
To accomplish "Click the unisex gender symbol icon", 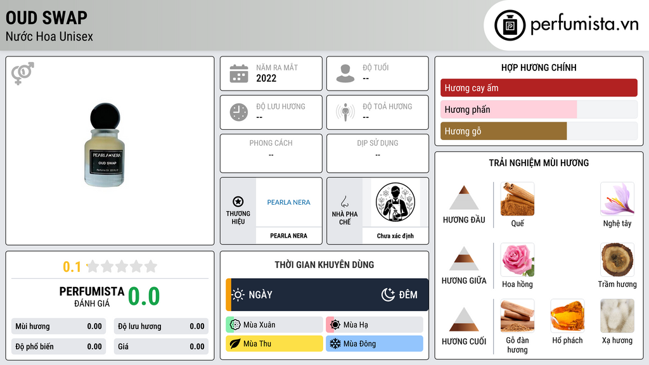I will 23,74.
